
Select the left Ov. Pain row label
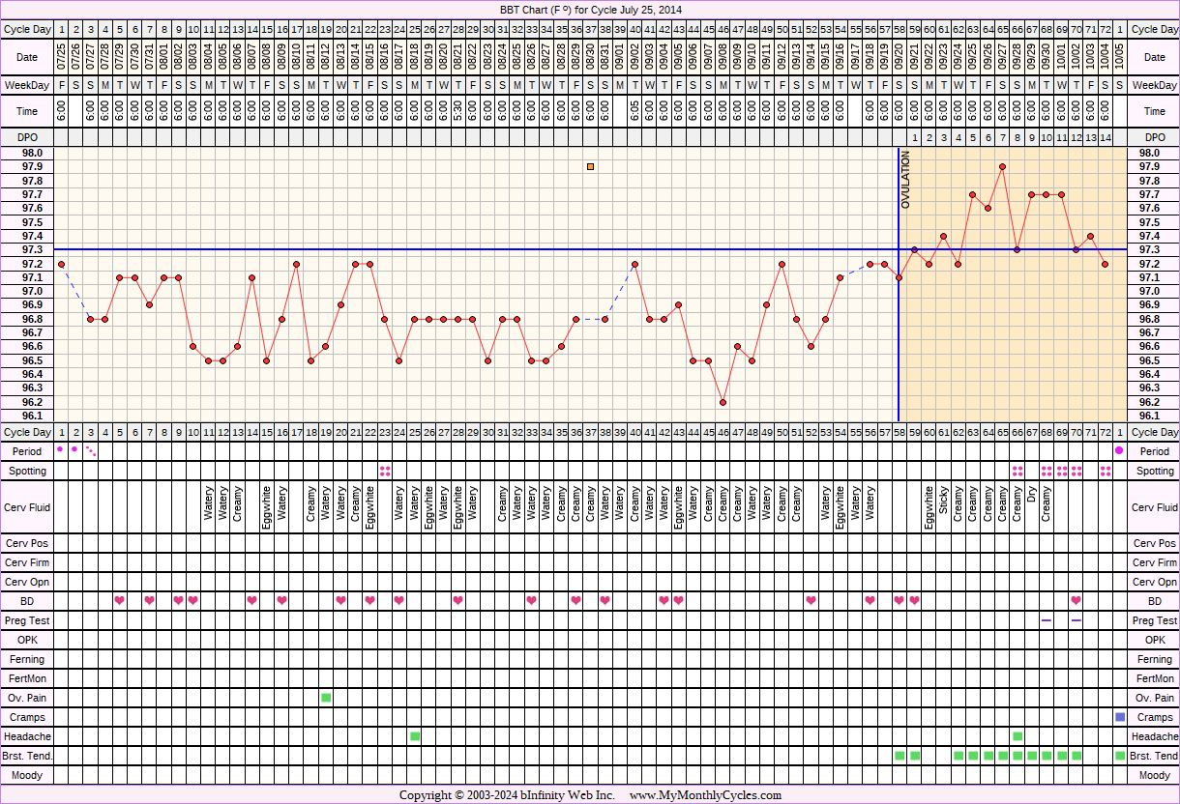28,698
